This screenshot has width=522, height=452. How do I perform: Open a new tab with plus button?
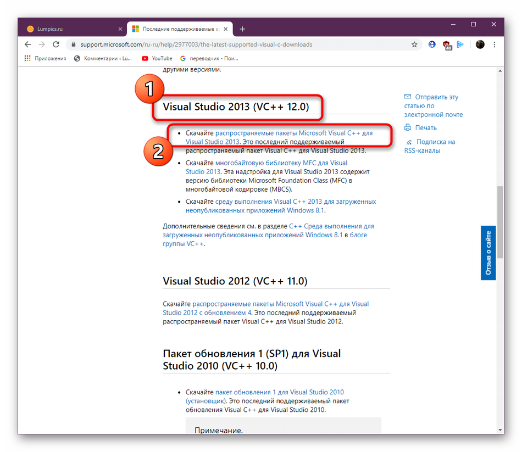tap(242, 29)
